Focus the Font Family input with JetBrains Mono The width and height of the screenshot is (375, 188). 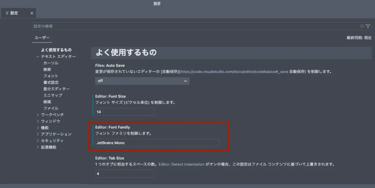(157, 143)
